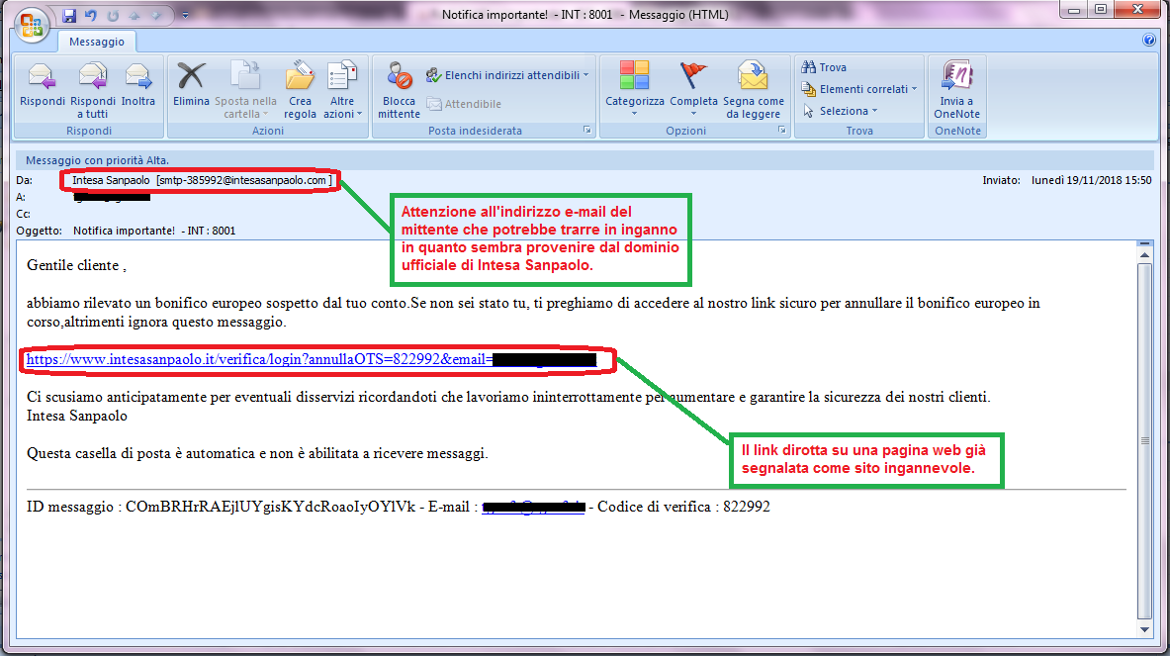This screenshot has height=656, width=1170.
Task: Click the redacted recipient in the A: field
Action: point(112,197)
